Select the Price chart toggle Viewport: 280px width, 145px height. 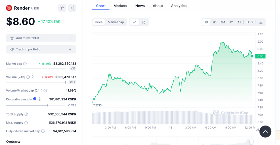click(99, 22)
